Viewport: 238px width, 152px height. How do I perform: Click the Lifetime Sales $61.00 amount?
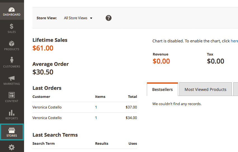click(43, 48)
